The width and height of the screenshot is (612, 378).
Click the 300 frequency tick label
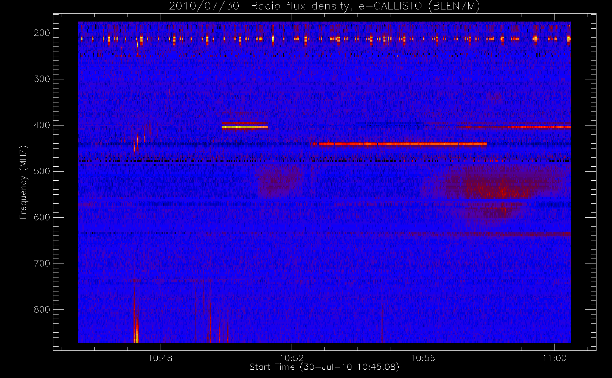(42, 79)
